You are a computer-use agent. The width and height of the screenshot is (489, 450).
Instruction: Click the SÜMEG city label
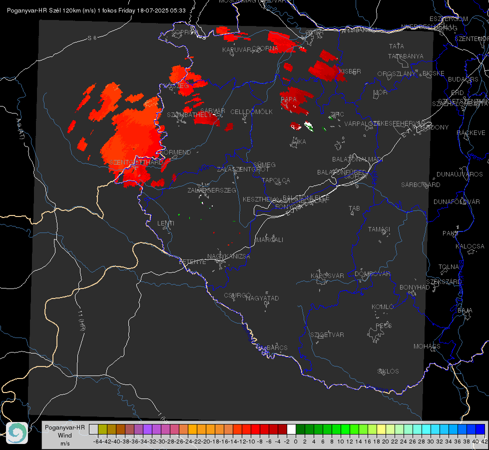pos(264,164)
